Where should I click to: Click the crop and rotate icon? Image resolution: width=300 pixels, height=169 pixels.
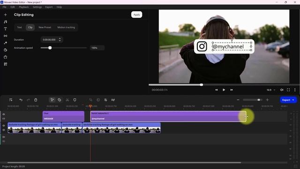(90, 100)
